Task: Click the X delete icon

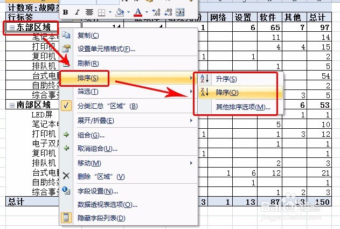Action: click(x=66, y=176)
